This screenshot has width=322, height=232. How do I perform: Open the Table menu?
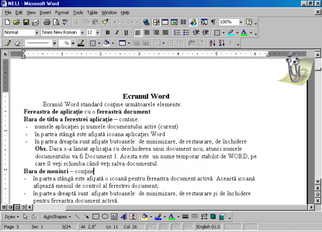coord(92,12)
